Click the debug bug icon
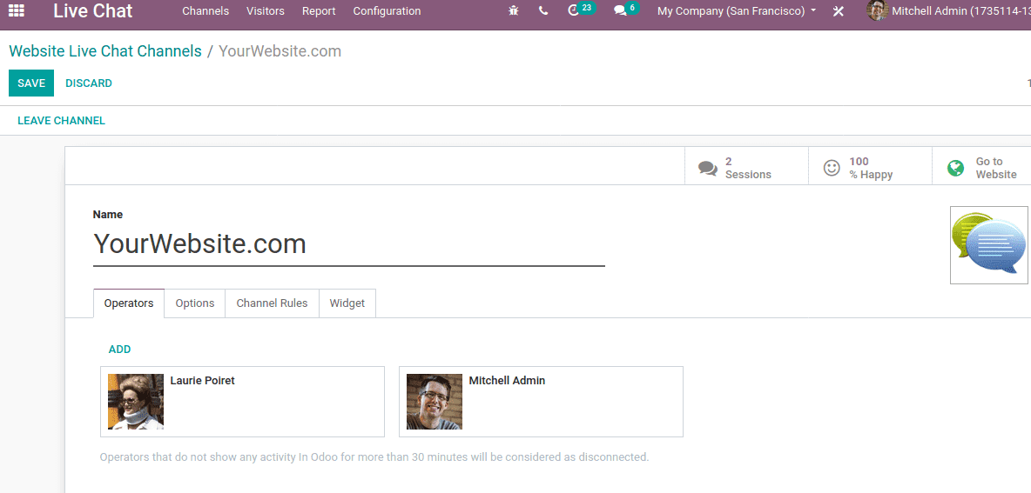Image resolution: width=1031 pixels, height=493 pixels. point(514,11)
